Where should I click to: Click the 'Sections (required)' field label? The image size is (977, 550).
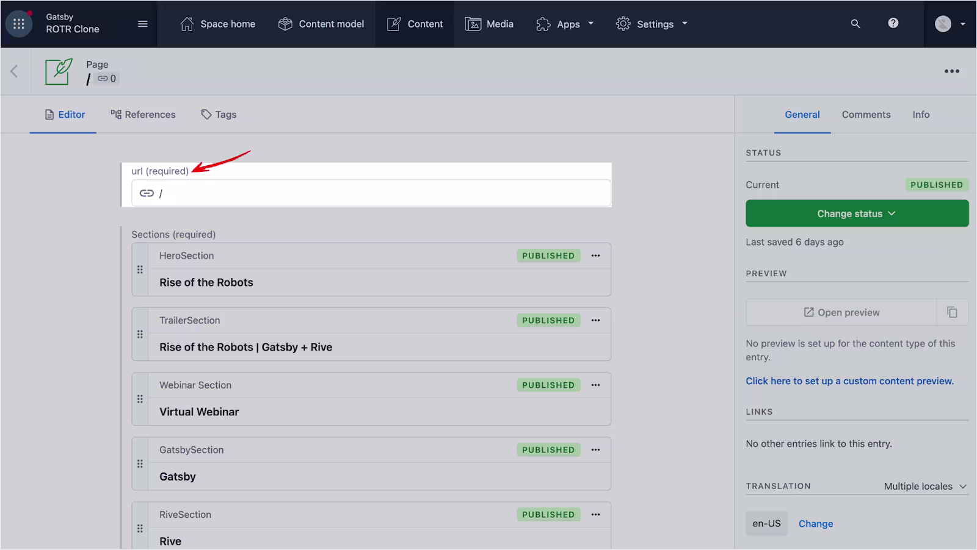173,234
